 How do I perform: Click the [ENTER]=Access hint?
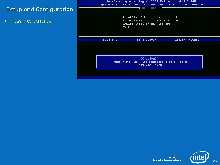187,39
